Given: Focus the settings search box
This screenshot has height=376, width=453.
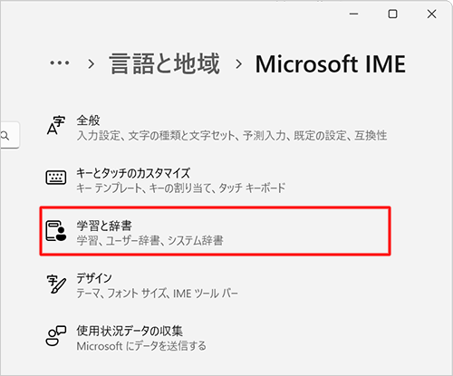Looking at the screenshot, I should tap(10, 135).
